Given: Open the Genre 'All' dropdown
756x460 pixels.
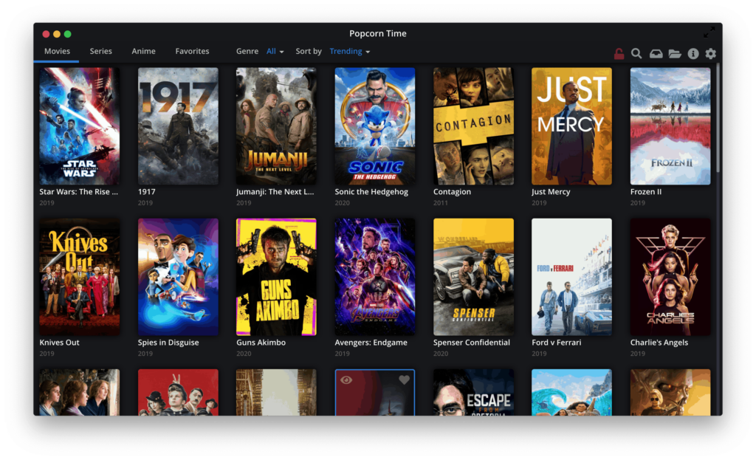Looking at the screenshot, I should (x=274, y=51).
